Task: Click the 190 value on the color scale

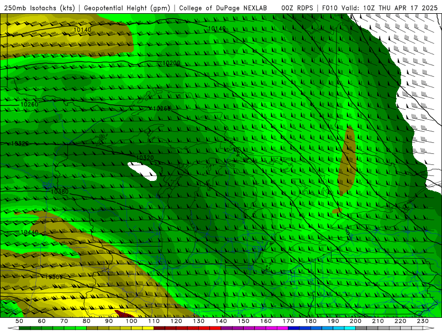Action: [x=333, y=321]
